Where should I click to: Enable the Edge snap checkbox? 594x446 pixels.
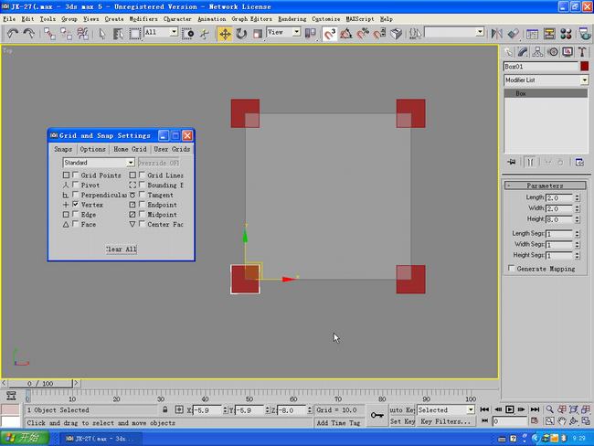tap(75, 214)
